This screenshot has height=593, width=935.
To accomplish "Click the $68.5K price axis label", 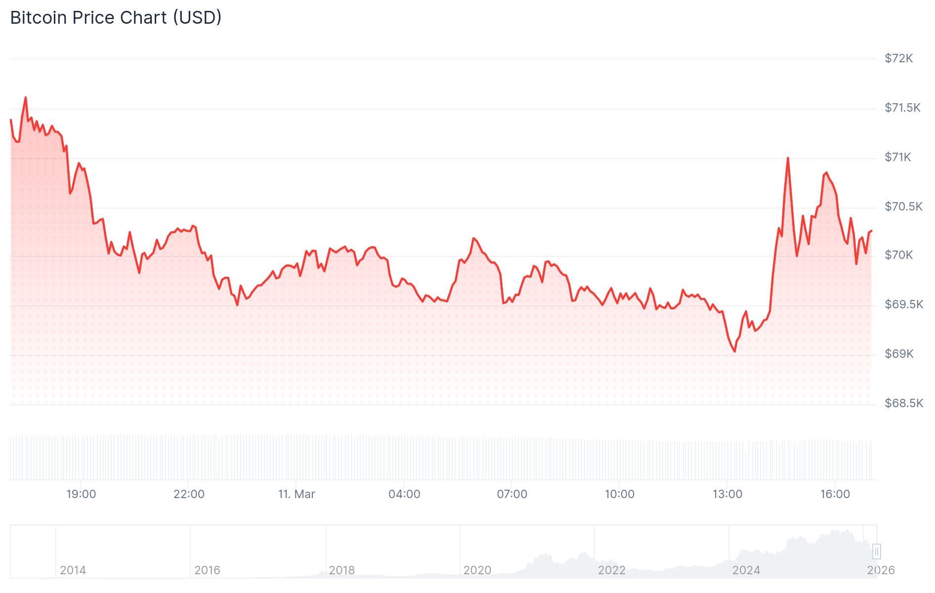I will 903,403.
